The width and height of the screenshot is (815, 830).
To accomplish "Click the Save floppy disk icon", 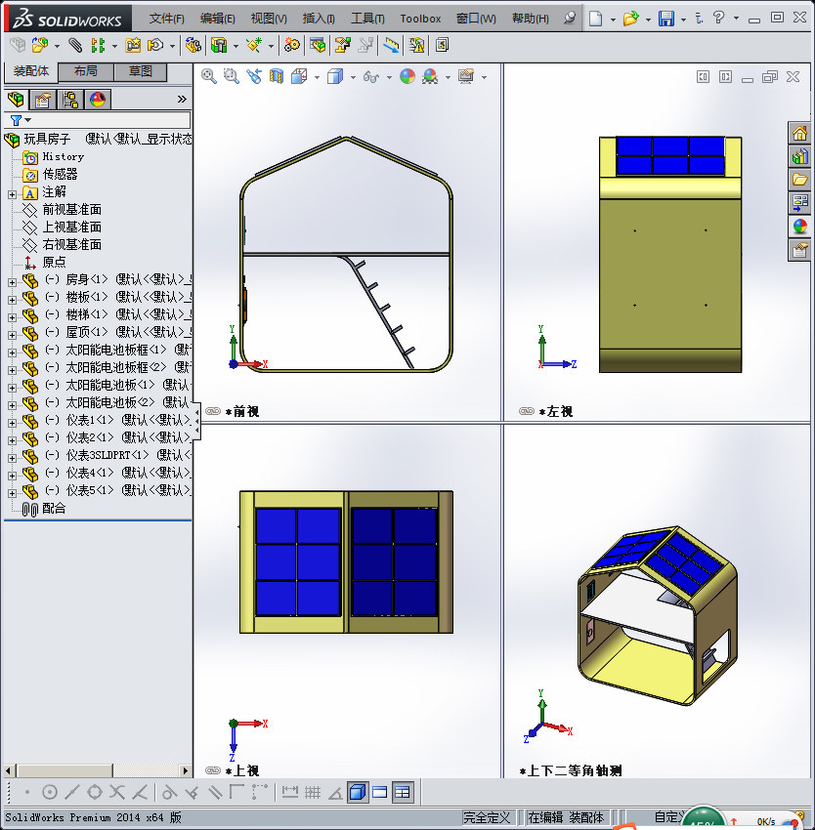I will [x=666, y=19].
